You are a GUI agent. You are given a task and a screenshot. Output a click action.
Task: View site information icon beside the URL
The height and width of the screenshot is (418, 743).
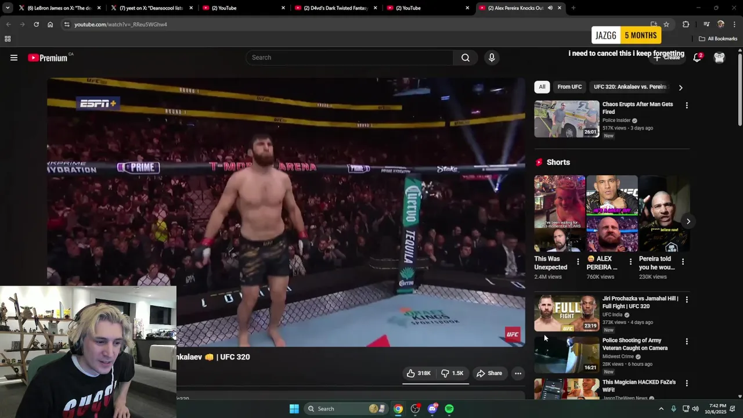[x=67, y=24]
